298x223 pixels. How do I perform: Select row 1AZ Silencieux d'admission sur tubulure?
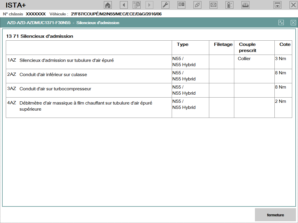pos(149,62)
